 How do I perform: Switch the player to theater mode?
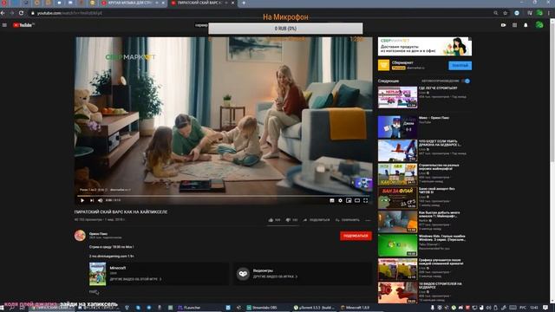coord(357,200)
